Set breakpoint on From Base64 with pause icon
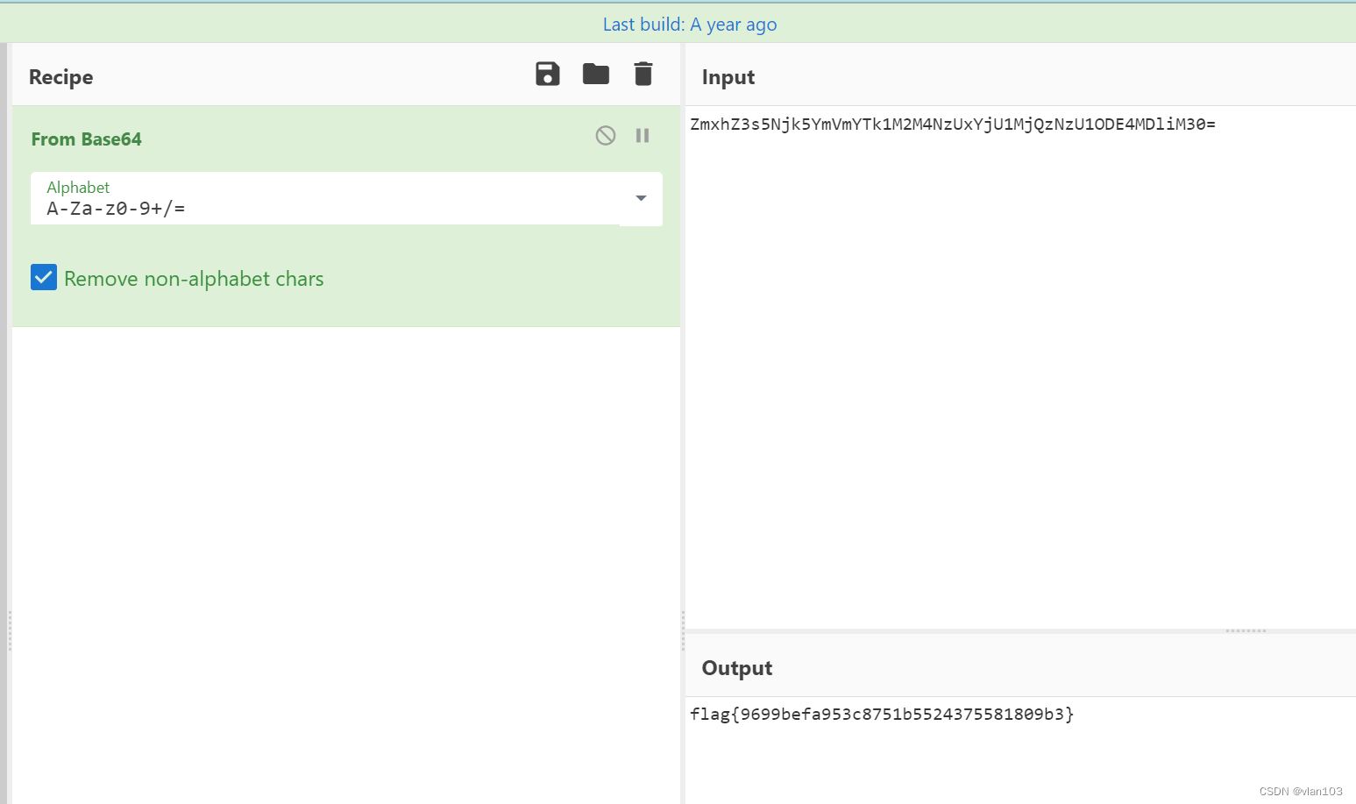 point(643,135)
